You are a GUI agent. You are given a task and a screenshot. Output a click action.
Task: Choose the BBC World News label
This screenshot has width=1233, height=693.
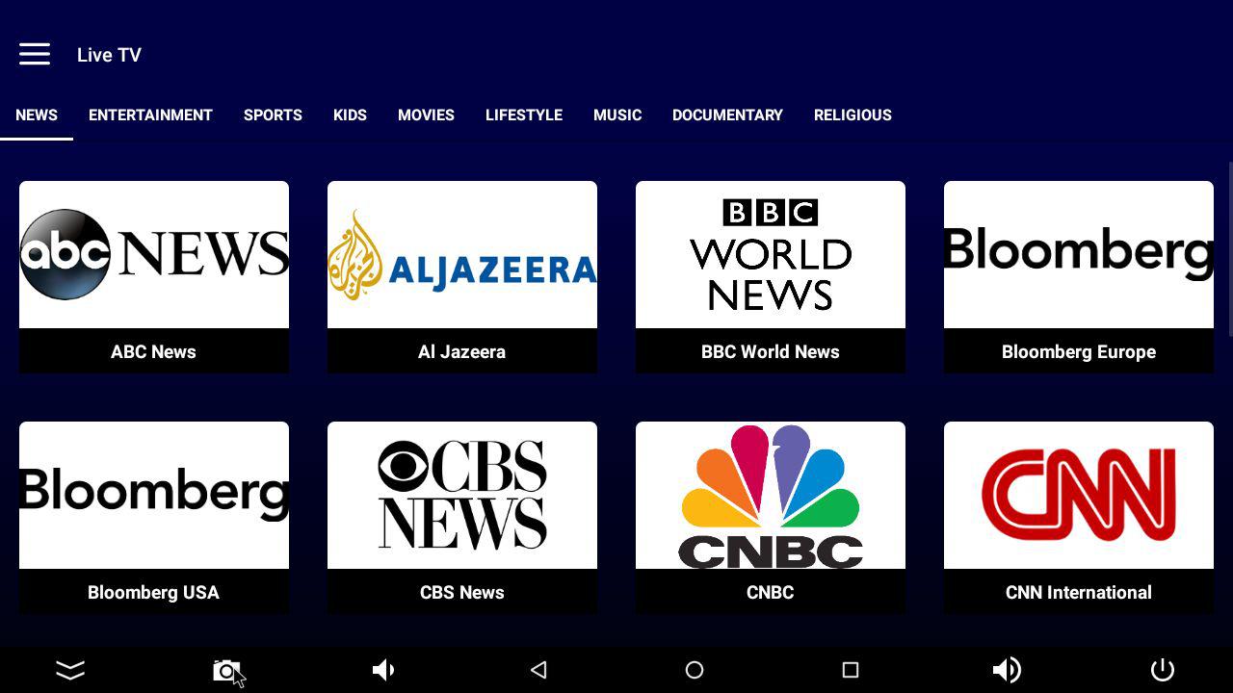tap(771, 351)
